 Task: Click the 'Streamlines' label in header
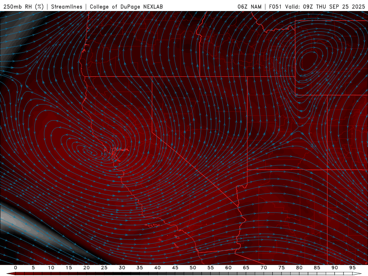pos(67,6)
